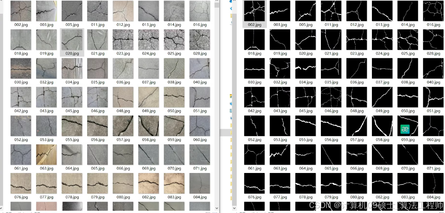Select photo thumbnail 076.jpg in left window

coord(21,183)
